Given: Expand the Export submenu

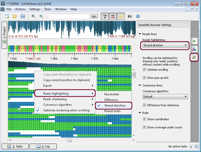Looking at the screenshot, I should click(x=65, y=86).
